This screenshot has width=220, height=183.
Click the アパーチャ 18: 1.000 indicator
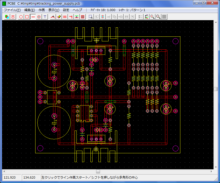click(x=103, y=10)
